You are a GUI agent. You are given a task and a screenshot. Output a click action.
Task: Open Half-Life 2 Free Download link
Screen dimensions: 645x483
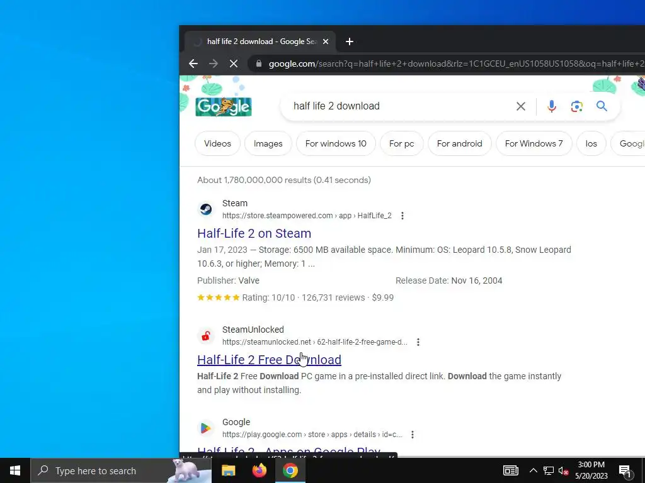(x=269, y=360)
